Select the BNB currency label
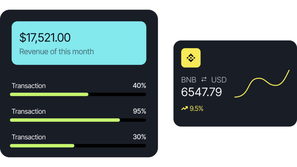Viewport: 297px width, 167px height. click(189, 80)
